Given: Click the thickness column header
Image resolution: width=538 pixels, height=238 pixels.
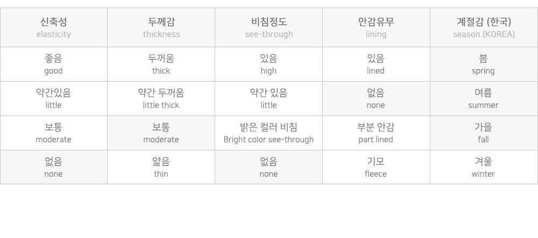Looking at the screenshot, I should 161,27.
